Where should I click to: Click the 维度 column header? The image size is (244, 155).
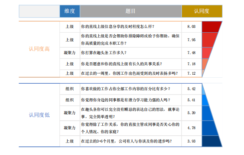click(70, 11)
